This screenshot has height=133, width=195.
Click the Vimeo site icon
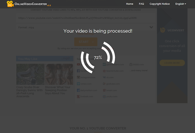pos(78,84)
